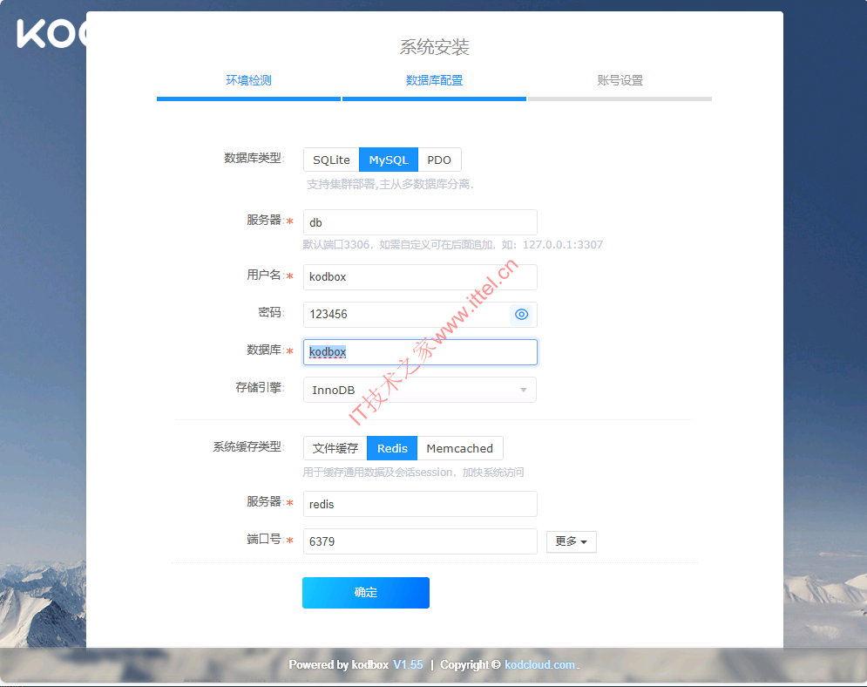The height and width of the screenshot is (687, 867).
Task: Focus the 密码 field showing 123456
Action: pyautogui.click(x=420, y=314)
